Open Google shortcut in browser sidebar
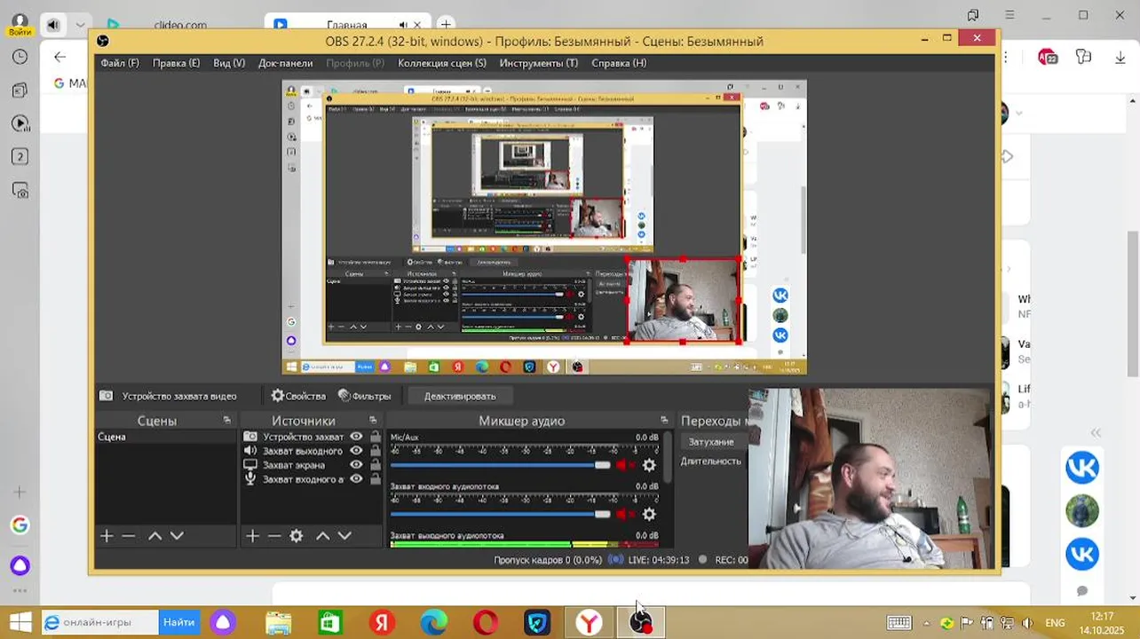The width and height of the screenshot is (1140, 639). pyautogui.click(x=20, y=525)
